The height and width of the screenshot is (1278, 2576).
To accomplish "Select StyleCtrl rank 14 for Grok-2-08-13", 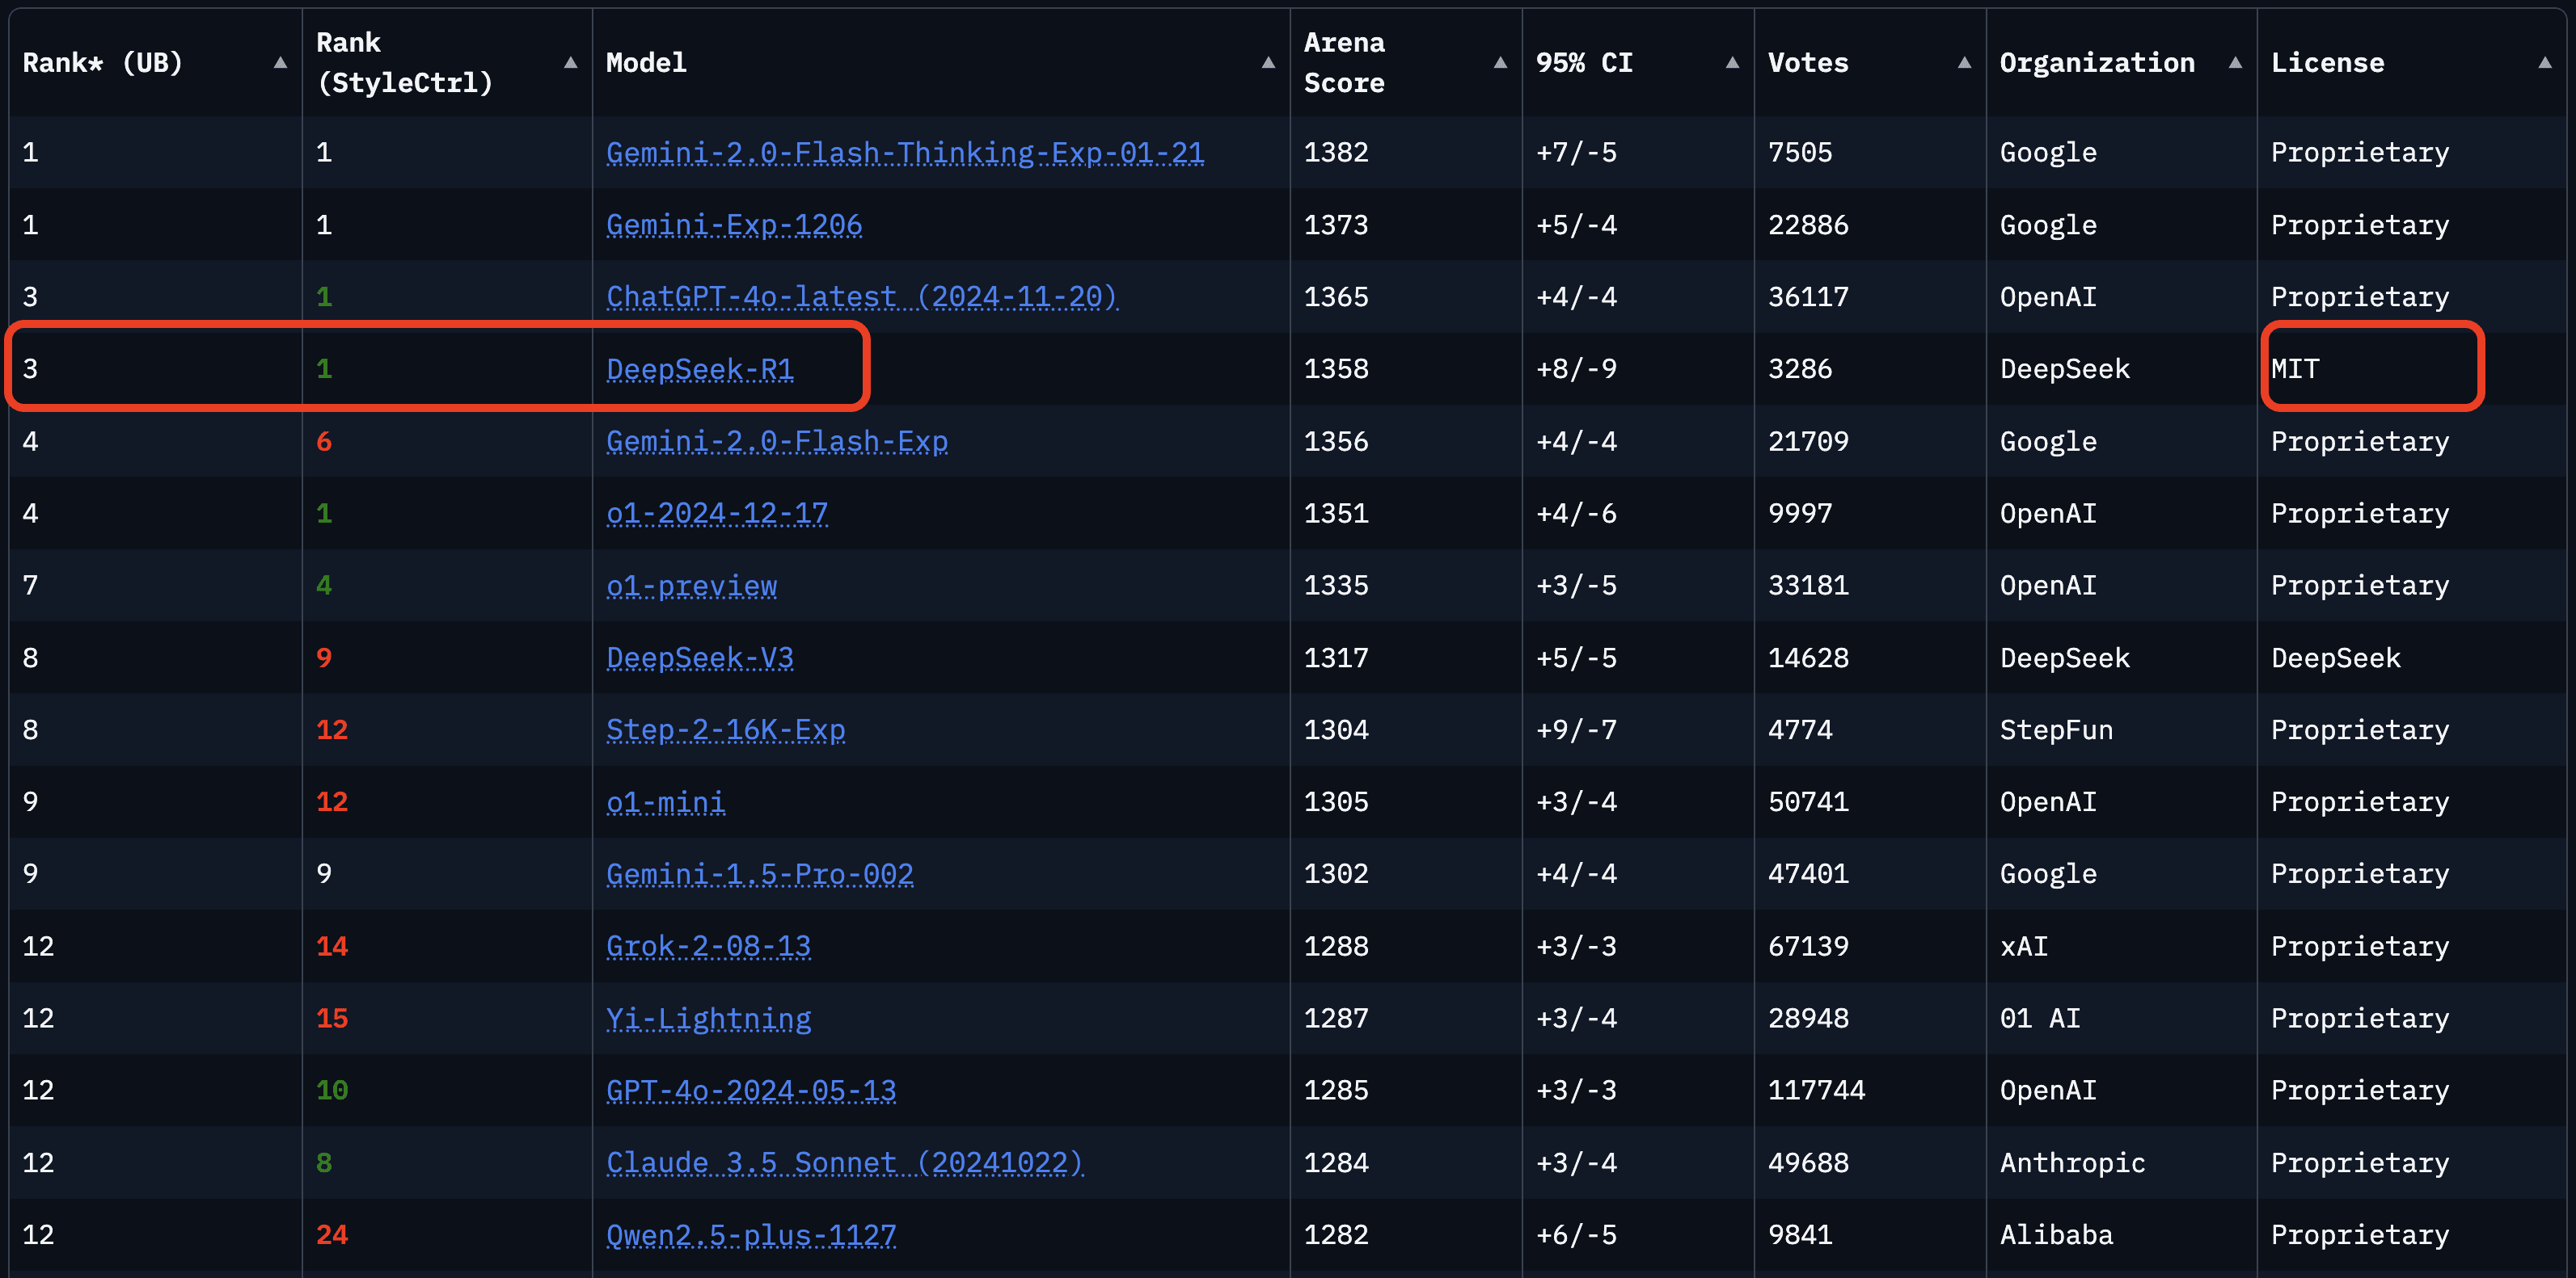I will (332, 946).
